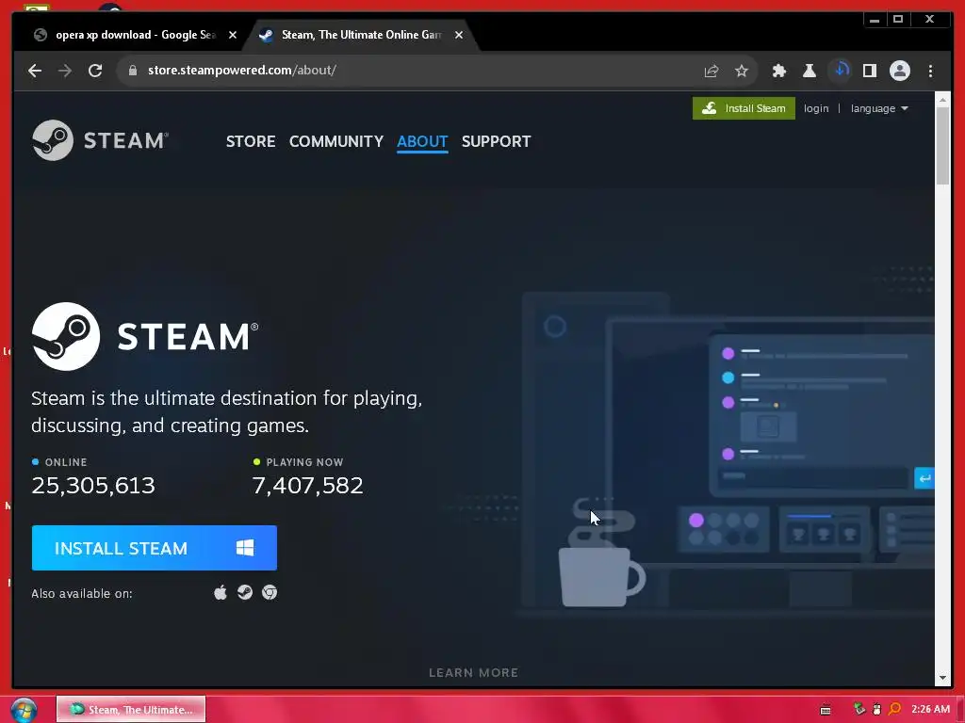
Task: Click the USB device tray icon
Action: pyautogui.click(x=877, y=709)
